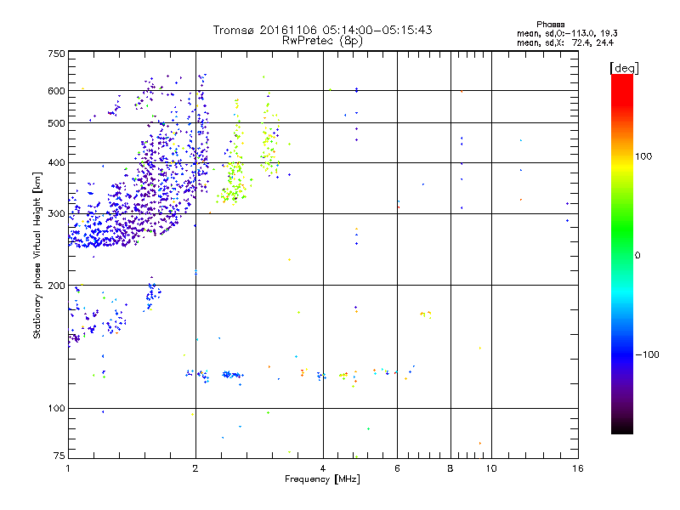
Task: Click the y-axis tick label '600'
Action: pos(56,91)
